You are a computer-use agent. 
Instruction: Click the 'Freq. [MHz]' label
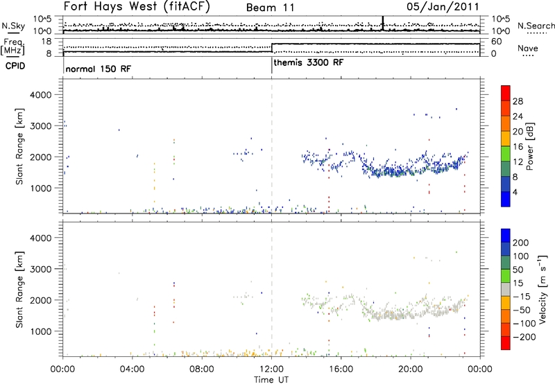click(x=13, y=47)
